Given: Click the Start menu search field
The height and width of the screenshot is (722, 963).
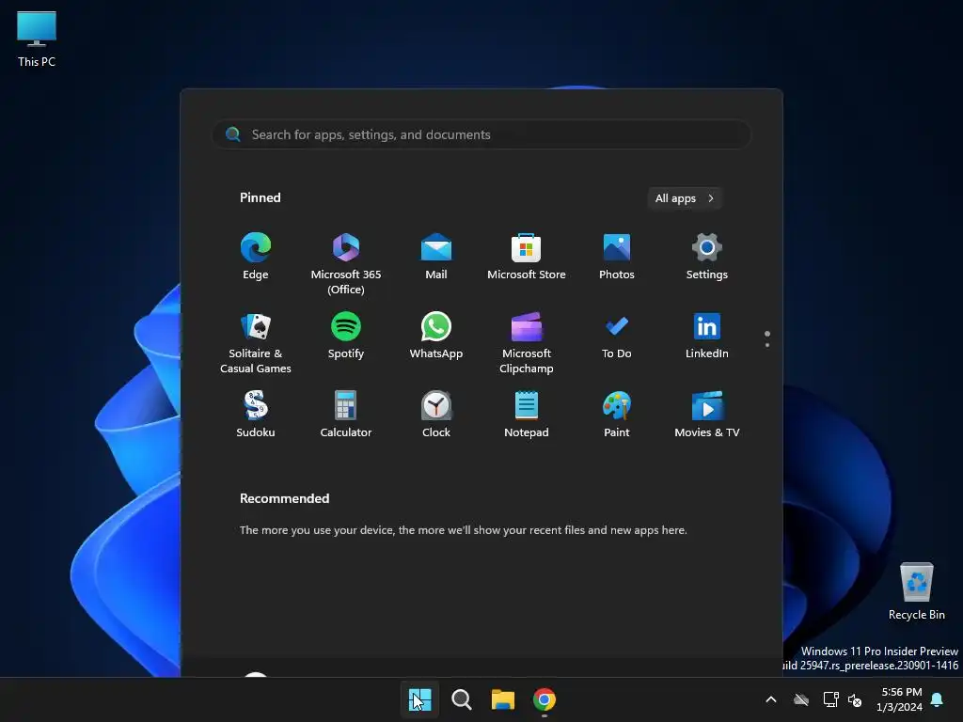Looking at the screenshot, I should (x=481, y=134).
